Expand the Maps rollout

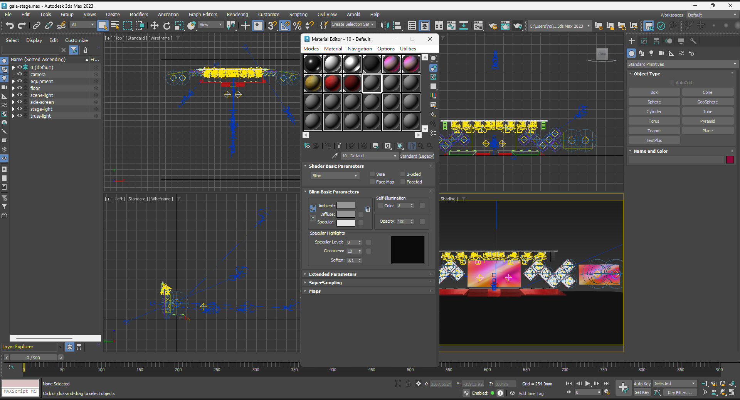[315, 291]
